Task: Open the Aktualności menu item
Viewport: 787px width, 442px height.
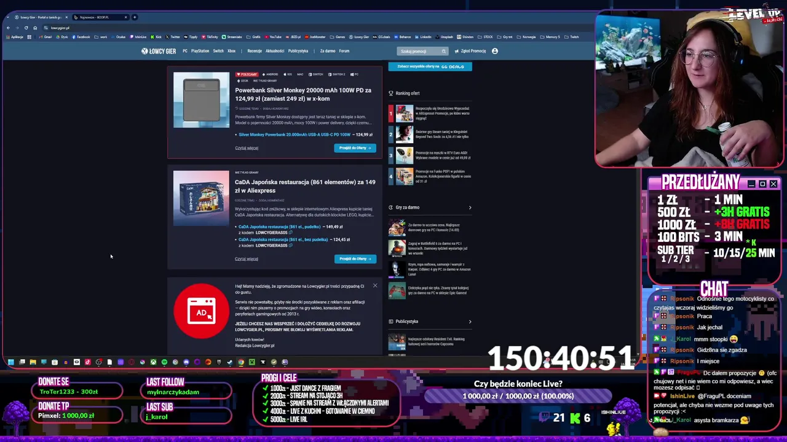Action: pos(275,51)
